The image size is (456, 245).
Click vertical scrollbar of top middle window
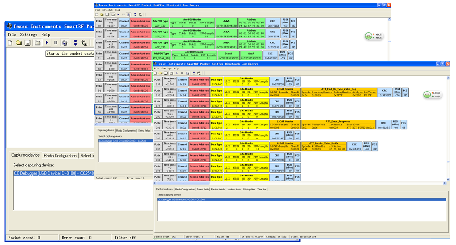389,41
